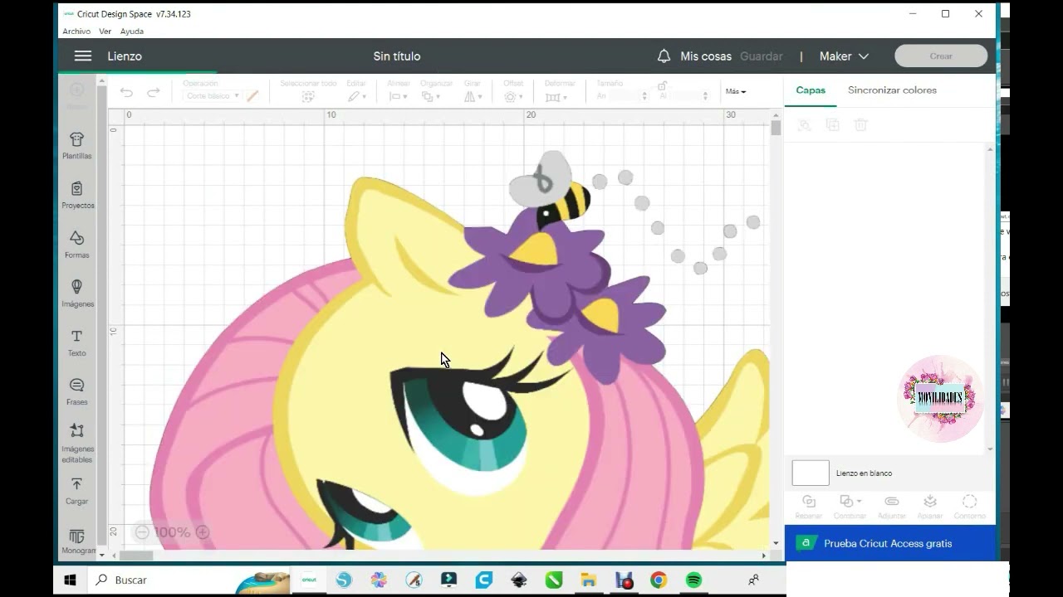Click Contorno contour tool
This screenshot has height=597, width=1063.
969,507
